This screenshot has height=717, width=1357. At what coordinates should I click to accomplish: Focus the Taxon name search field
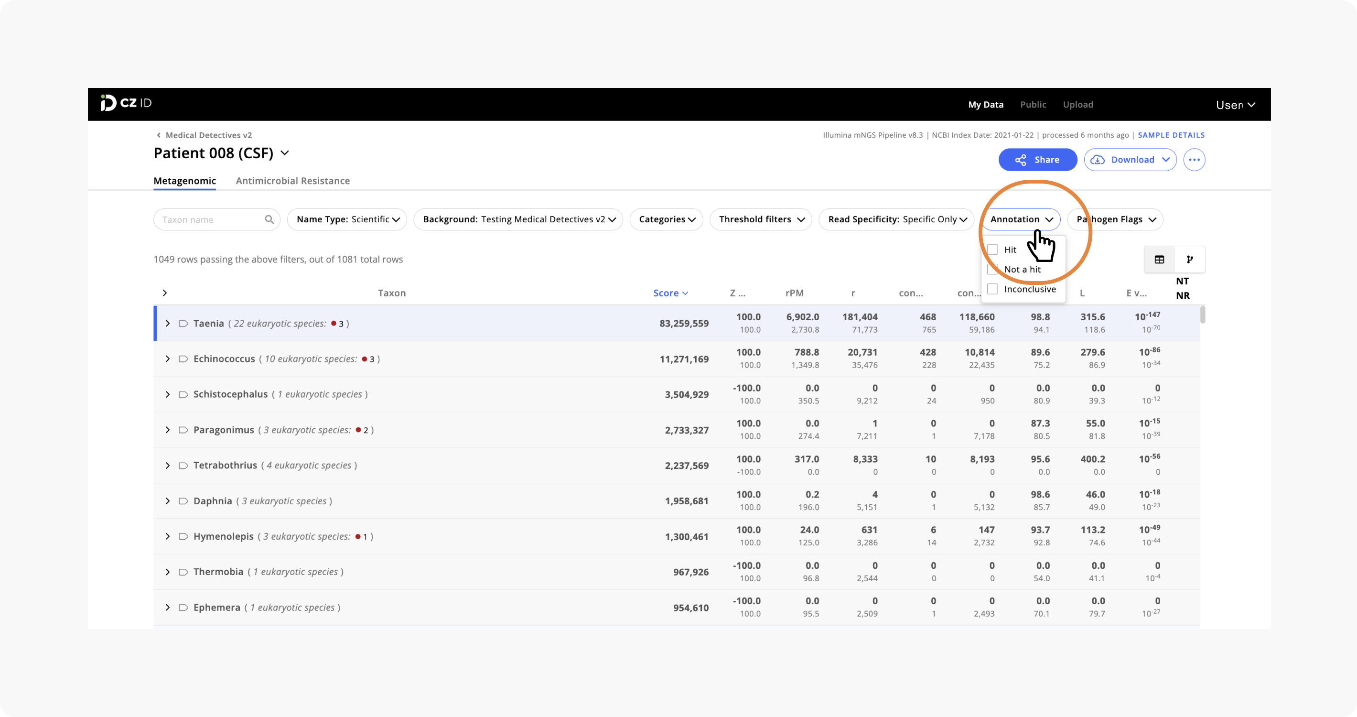pyautogui.click(x=216, y=219)
